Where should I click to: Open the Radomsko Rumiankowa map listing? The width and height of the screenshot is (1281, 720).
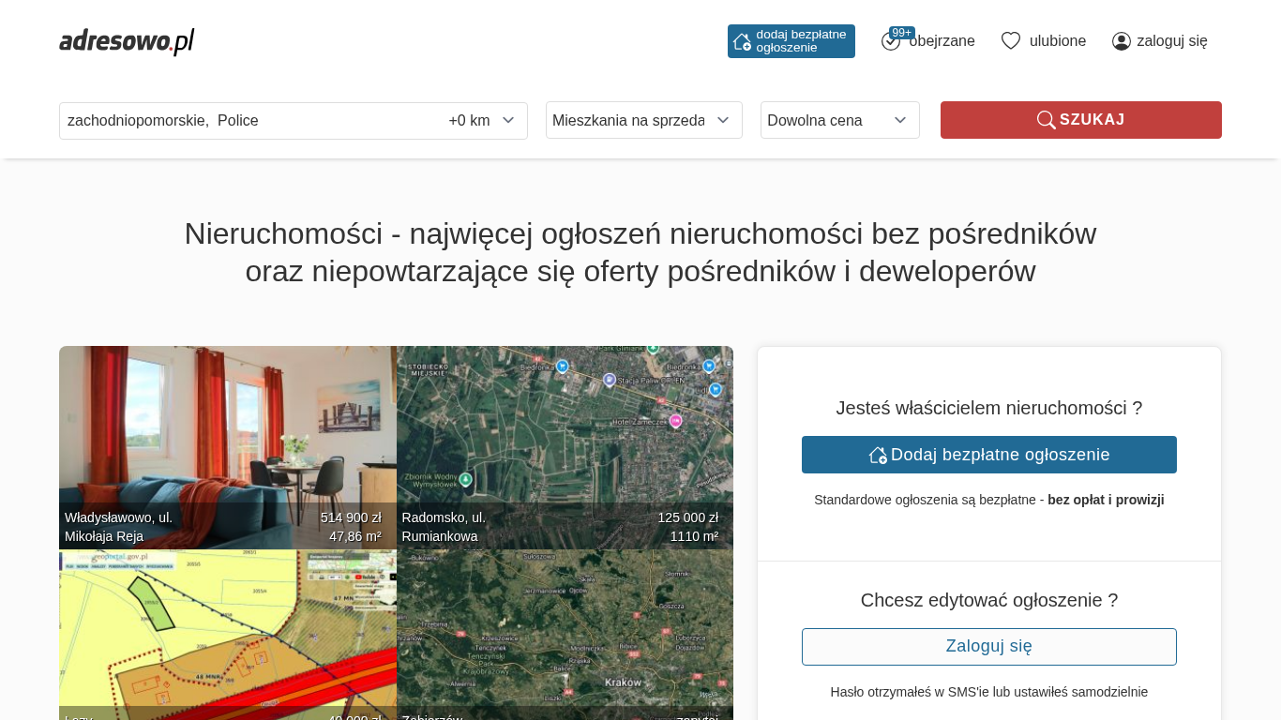point(565,431)
